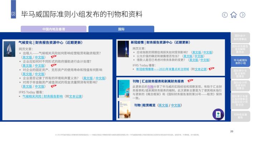Click the sailboat thumbnail image

[9, 49]
